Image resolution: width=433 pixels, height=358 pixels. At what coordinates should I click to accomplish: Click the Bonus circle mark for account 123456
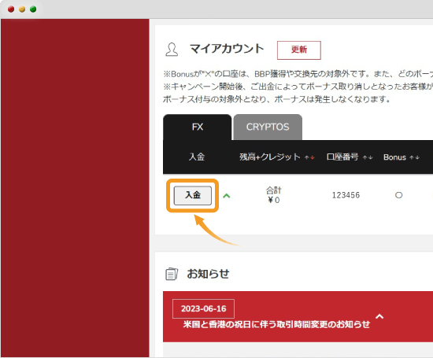(x=398, y=195)
